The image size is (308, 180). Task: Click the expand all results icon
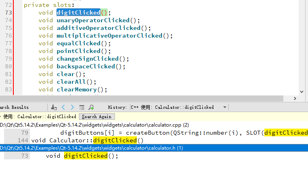pyautogui.click(x=82, y=107)
